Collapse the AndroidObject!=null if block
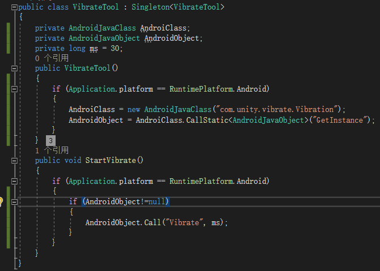The height and width of the screenshot is (271, 380). 15,201
